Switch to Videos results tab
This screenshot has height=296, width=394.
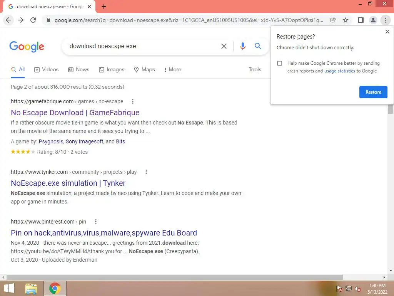point(46,70)
